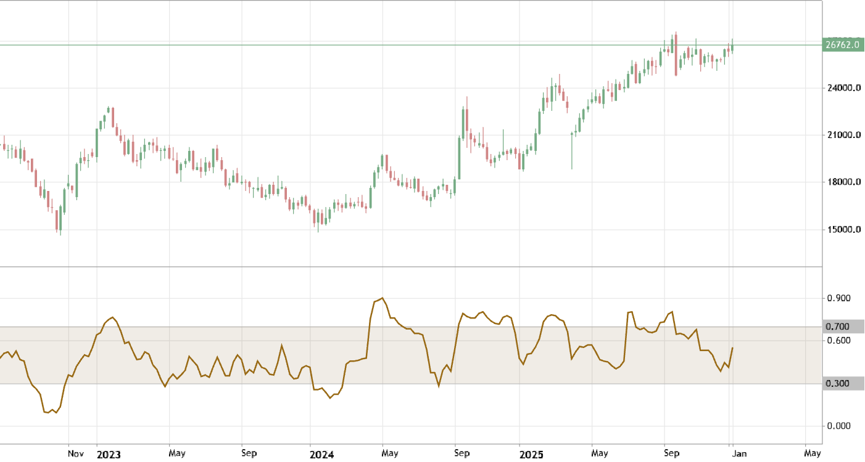Click the 0.900 oscillator scale label
Image resolution: width=865 pixels, height=462 pixels.
[x=838, y=299]
